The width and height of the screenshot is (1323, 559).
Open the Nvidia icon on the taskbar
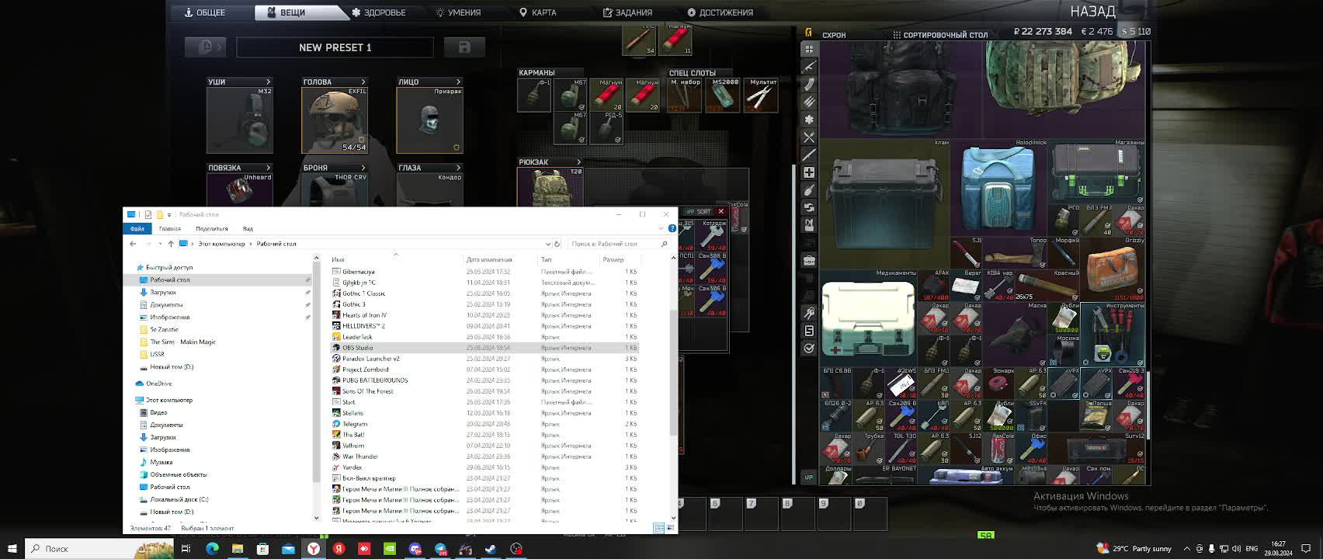[390, 549]
